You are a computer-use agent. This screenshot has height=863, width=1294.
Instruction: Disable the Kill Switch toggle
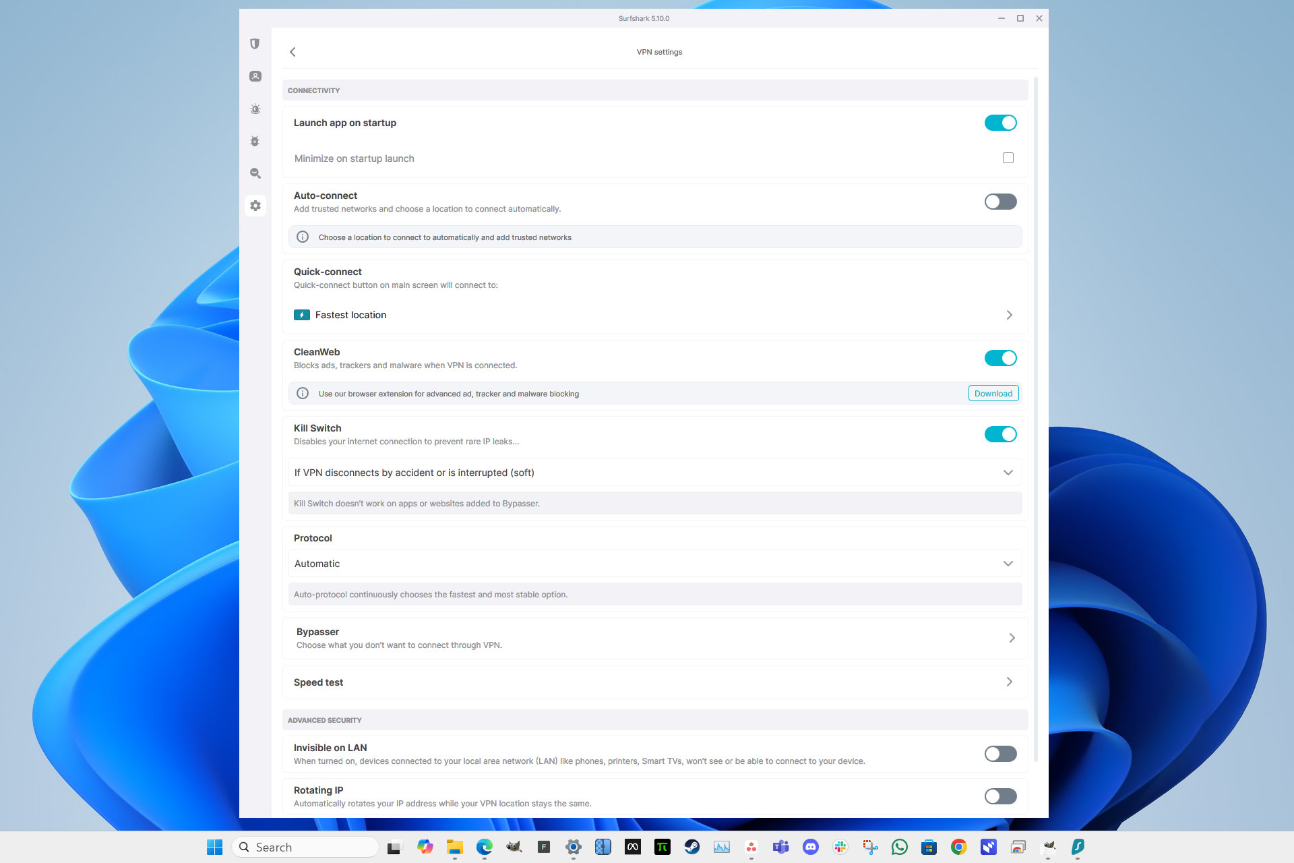pos(999,434)
